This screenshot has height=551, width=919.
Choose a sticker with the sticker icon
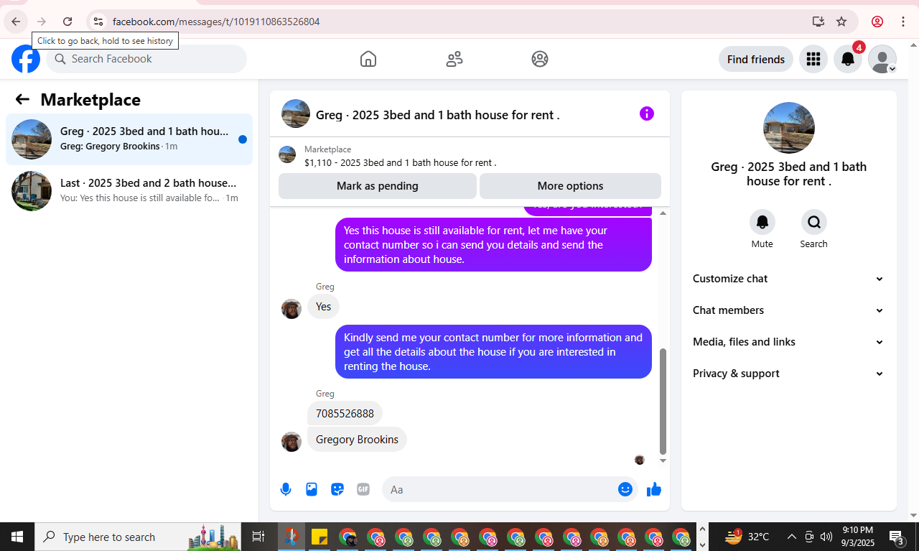pyautogui.click(x=337, y=489)
